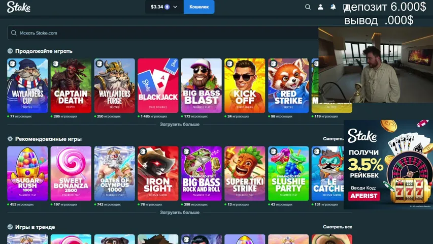Open the notifications bell icon
The width and height of the screenshot is (433, 244).
[x=333, y=7]
